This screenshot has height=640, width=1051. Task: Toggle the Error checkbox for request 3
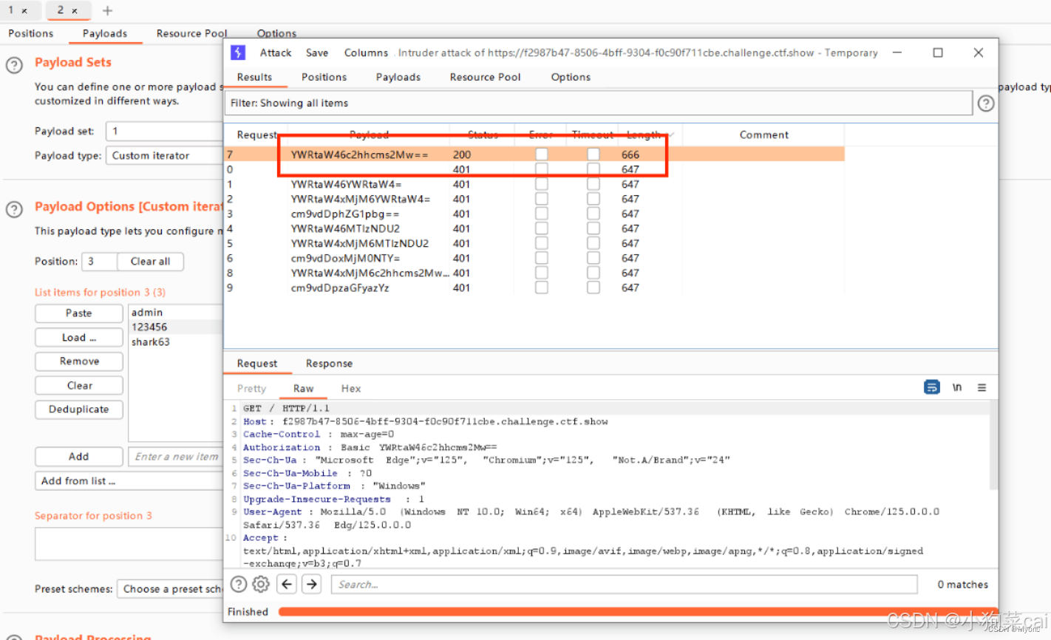542,214
